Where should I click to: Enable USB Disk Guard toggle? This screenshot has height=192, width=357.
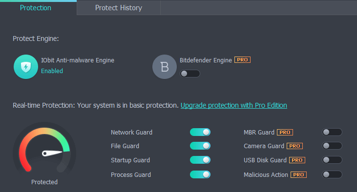pyautogui.click(x=332, y=160)
